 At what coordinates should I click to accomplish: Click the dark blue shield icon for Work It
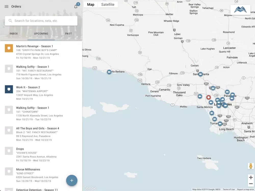9,89
